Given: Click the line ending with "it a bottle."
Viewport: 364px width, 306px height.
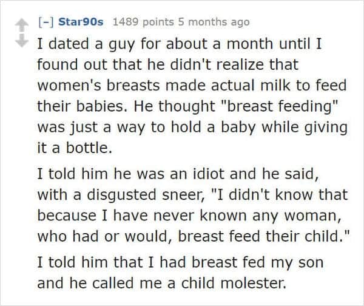Looking at the screenshot, I should click(75, 148).
